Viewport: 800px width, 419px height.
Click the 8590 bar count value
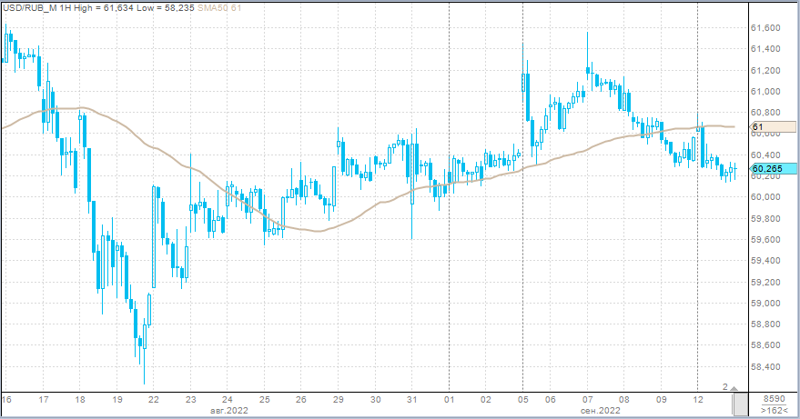click(774, 399)
